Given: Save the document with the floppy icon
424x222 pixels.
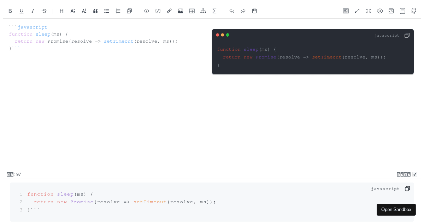Looking at the screenshot, I should (x=254, y=11).
